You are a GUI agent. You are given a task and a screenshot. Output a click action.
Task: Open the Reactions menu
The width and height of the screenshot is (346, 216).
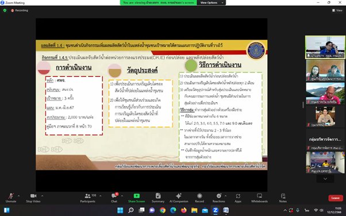click(x=218, y=198)
